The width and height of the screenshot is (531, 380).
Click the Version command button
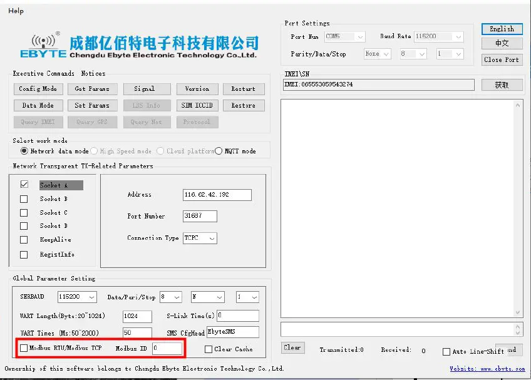click(x=197, y=89)
